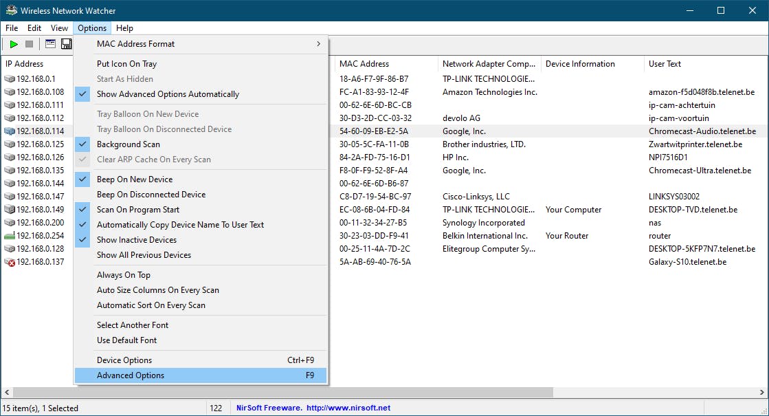Screen dimensions: 769x416
Task: Uncheck Show Inactive Devices
Action: tap(201, 240)
